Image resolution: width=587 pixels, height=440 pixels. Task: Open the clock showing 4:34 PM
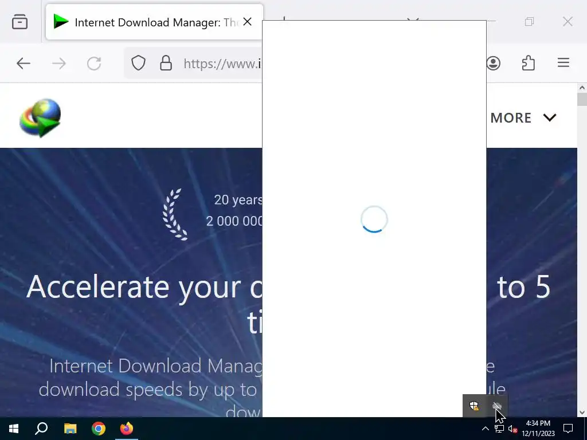pyautogui.click(x=538, y=429)
